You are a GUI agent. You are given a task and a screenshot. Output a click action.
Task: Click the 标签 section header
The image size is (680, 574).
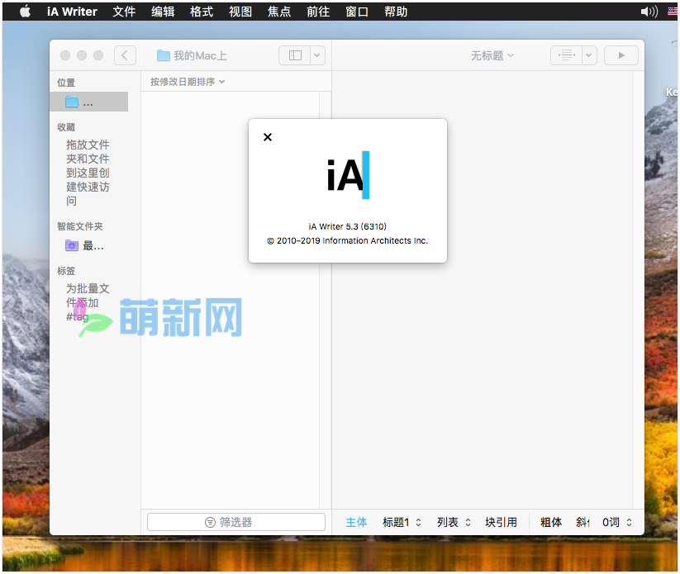point(66,271)
